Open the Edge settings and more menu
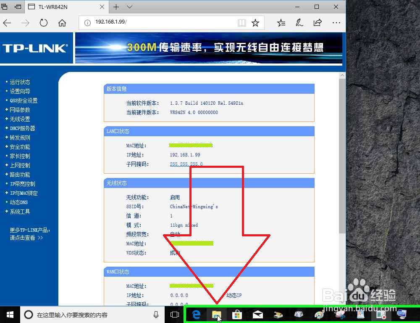The width and height of the screenshot is (420, 323). tap(336, 23)
